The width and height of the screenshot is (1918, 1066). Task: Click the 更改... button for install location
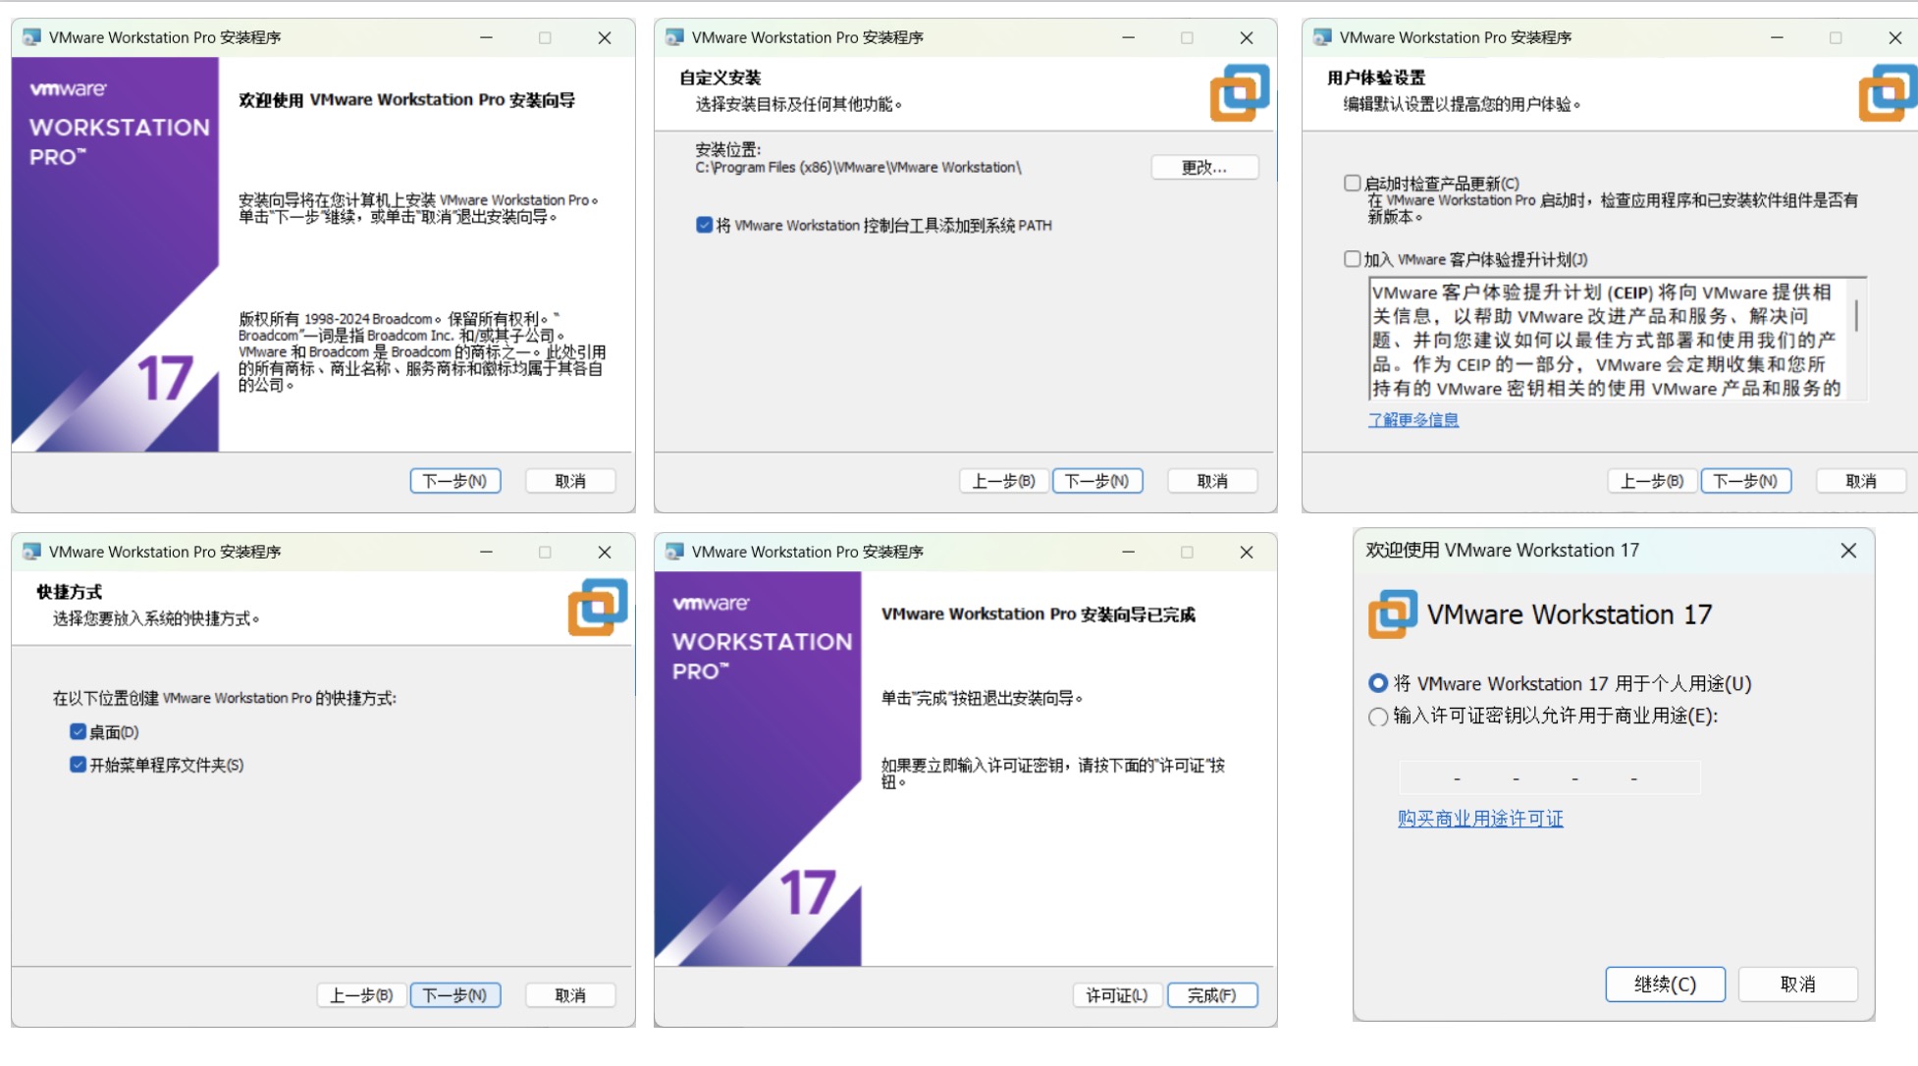pyautogui.click(x=1204, y=167)
